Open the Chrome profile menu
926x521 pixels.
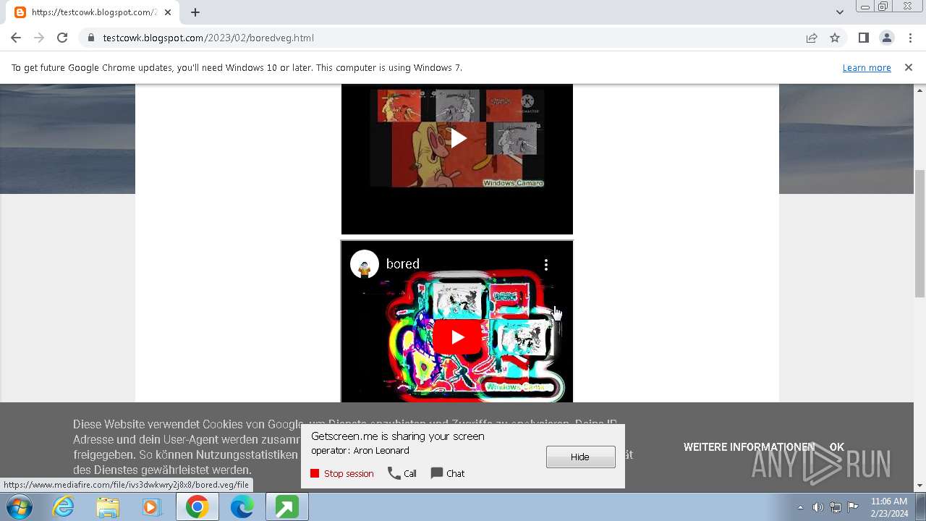click(886, 38)
